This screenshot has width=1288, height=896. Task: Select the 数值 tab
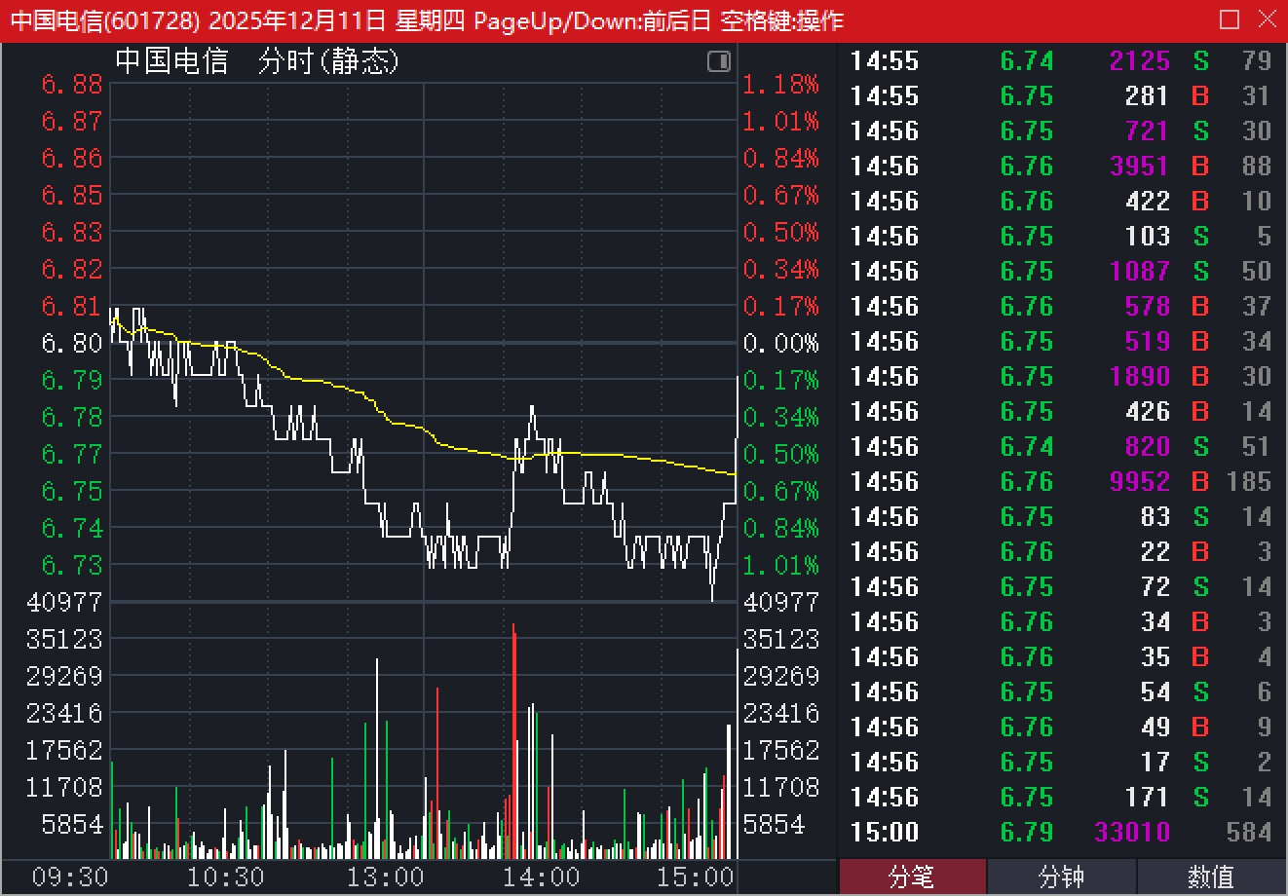(x=1212, y=877)
